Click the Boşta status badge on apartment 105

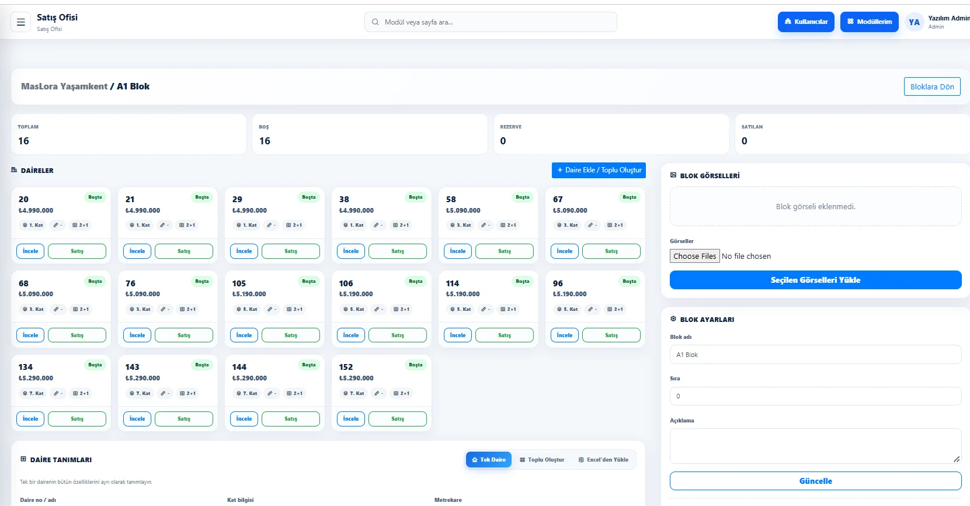point(309,281)
